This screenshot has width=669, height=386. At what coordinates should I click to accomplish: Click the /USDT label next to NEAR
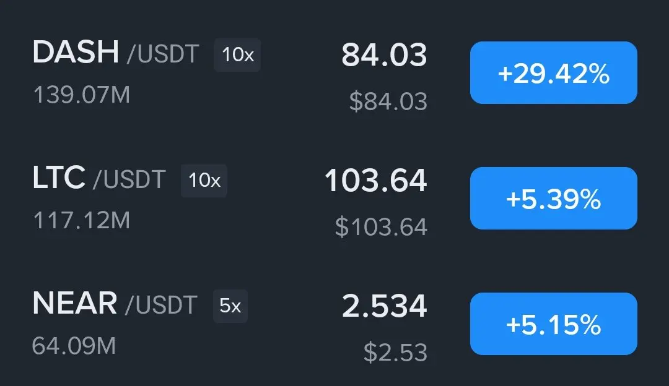(x=161, y=305)
